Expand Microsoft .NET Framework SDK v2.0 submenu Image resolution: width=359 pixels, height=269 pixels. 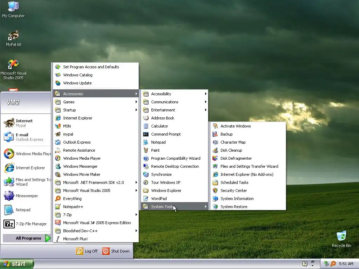pos(96,182)
